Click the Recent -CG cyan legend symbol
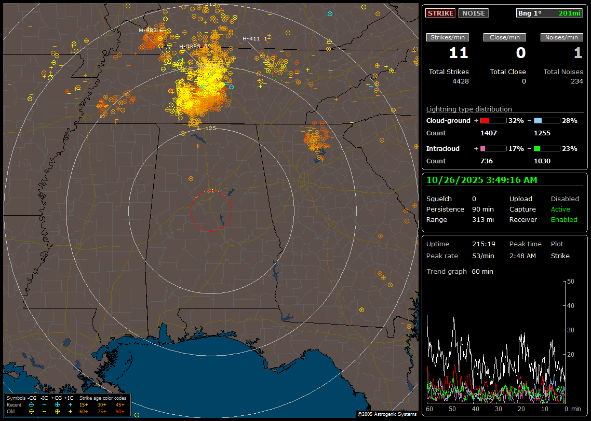The image size is (591, 421). [31, 404]
